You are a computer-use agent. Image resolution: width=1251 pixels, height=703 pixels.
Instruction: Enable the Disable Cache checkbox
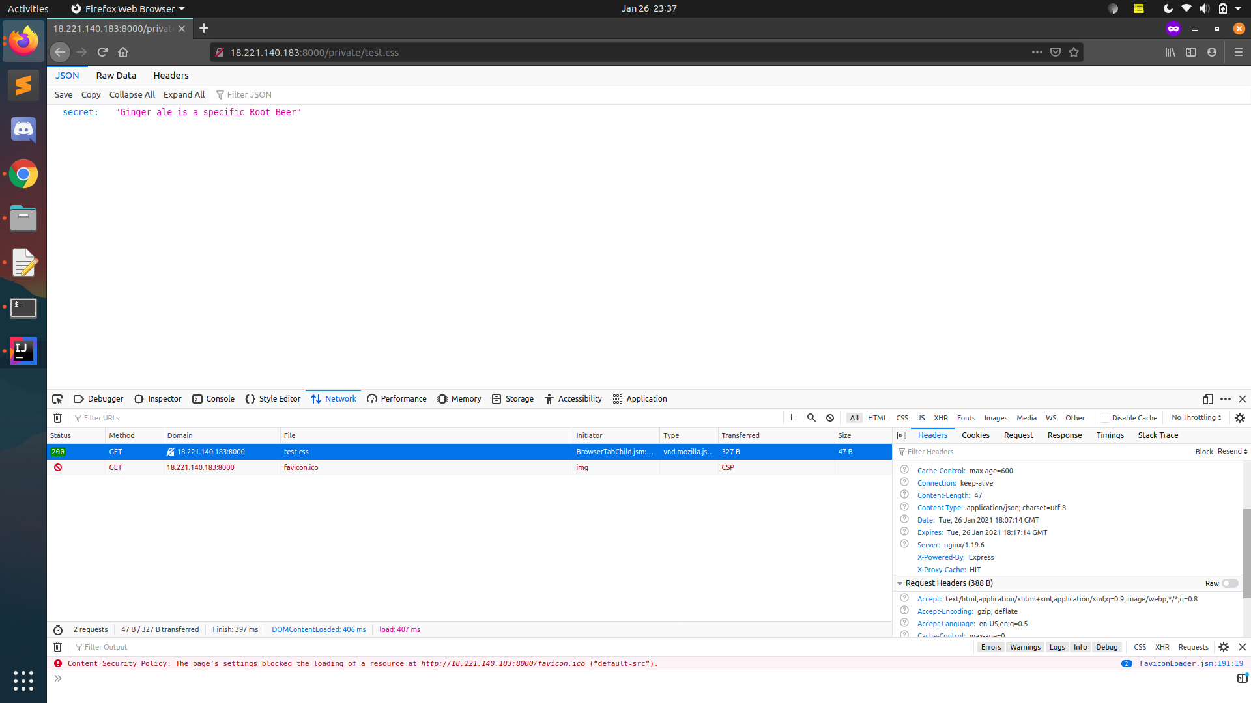pyautogui.click(x=1105, y=418)
